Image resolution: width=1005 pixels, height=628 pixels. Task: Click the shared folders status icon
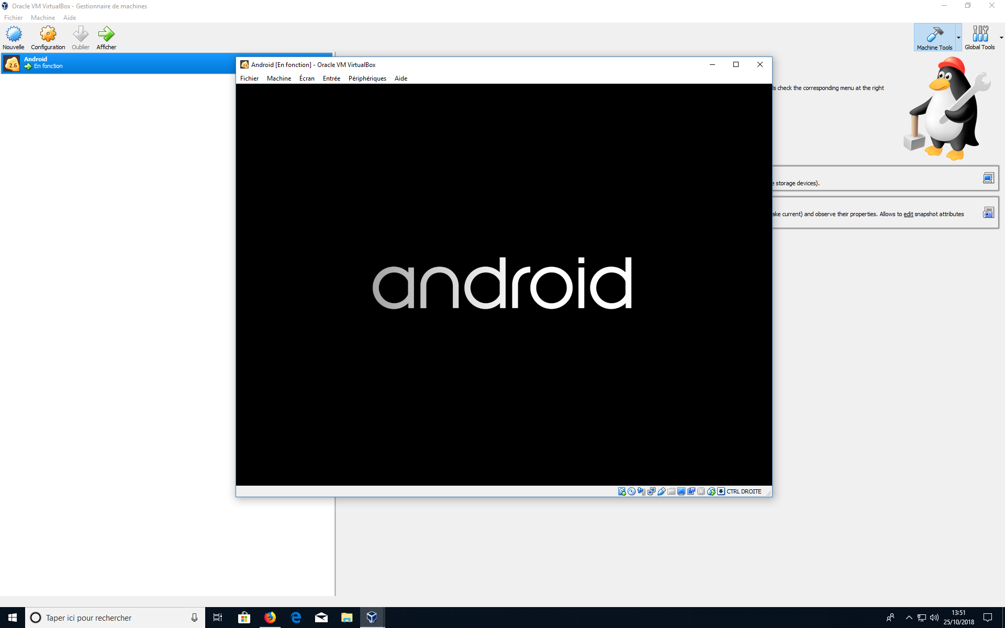click(672, 491)
